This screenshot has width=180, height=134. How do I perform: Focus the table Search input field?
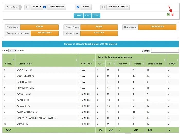[165, 51]
